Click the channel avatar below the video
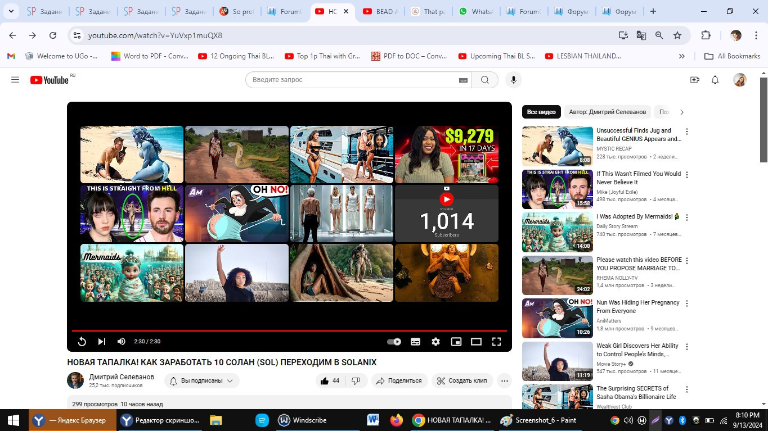768x431 pixels. click(x=75, y=380)
